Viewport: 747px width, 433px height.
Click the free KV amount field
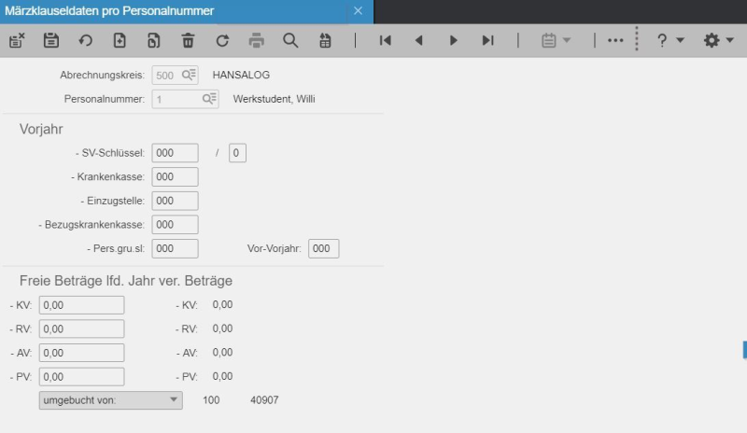click(81, 305)
